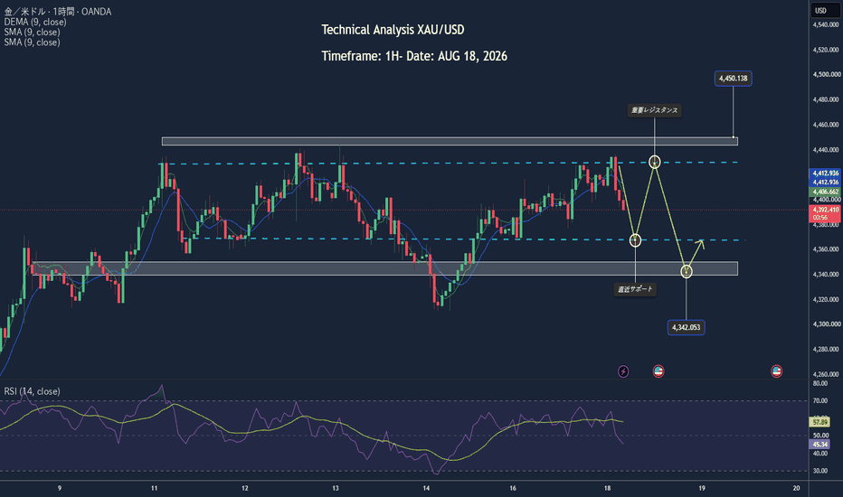This screenshot has height=497, width=843.
Task: Click date label 9 on time axis
Action: (x=60, y=488)
